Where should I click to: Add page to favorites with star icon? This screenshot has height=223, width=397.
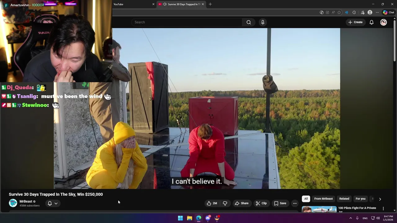click(339, 12)
